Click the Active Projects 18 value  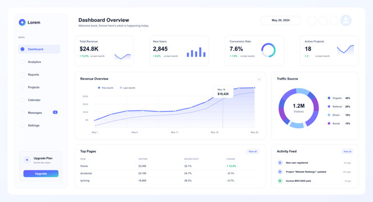coord(308,49)
